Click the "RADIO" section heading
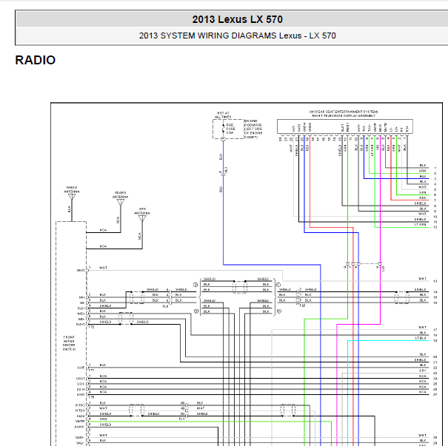Viewport: 448px width, 446px height. (x=35, y=60)
